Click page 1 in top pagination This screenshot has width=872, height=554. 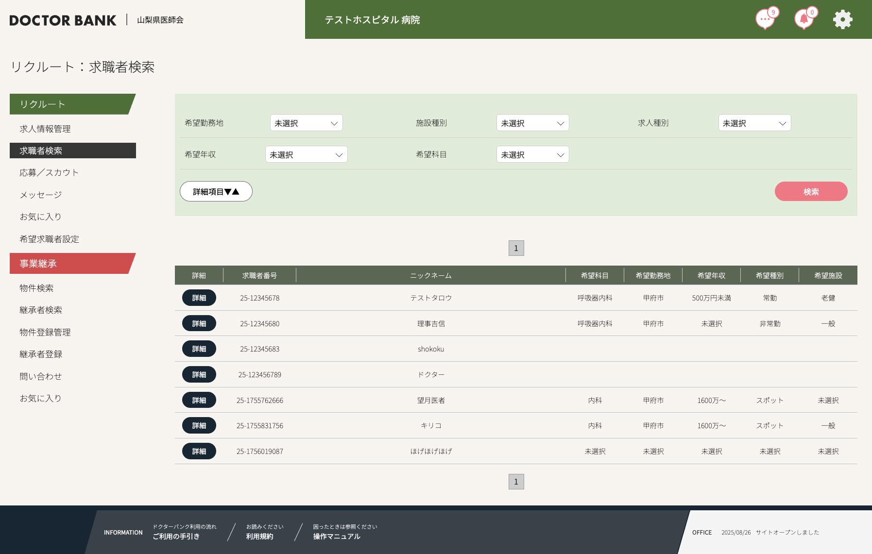pyautogui.click(x=516, y=248)
